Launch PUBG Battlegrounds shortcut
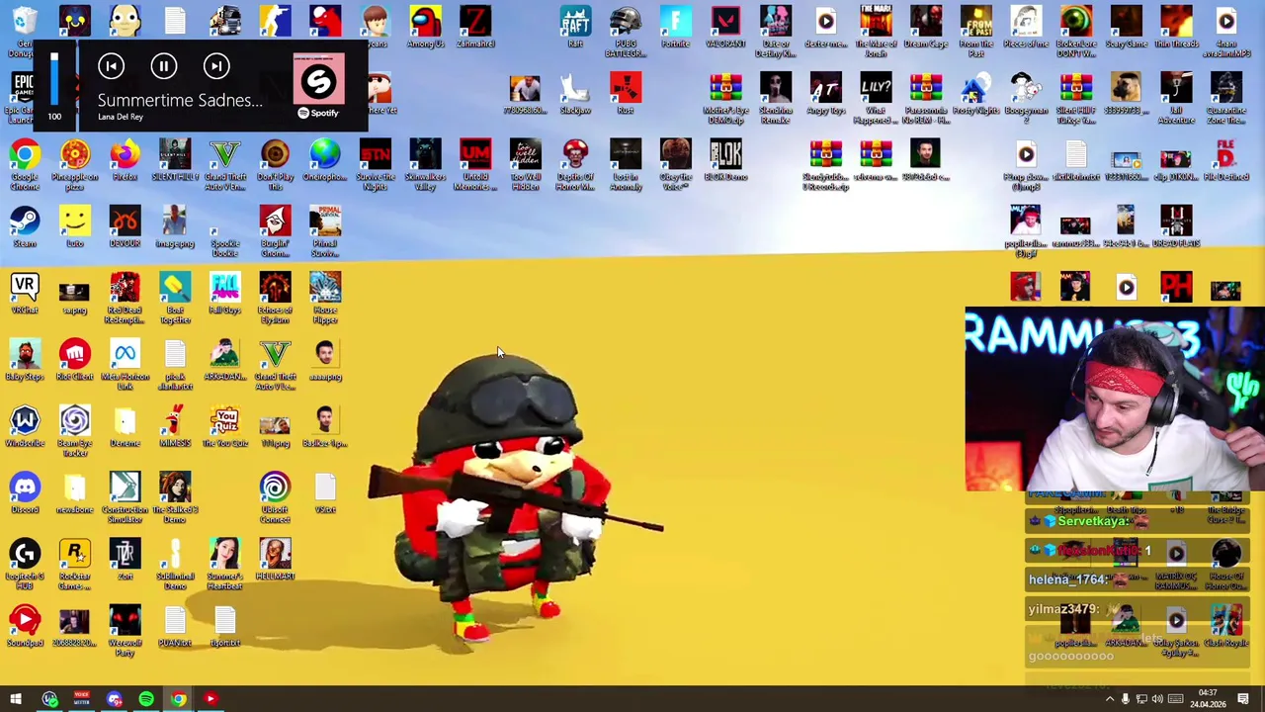 coord(626,30)
